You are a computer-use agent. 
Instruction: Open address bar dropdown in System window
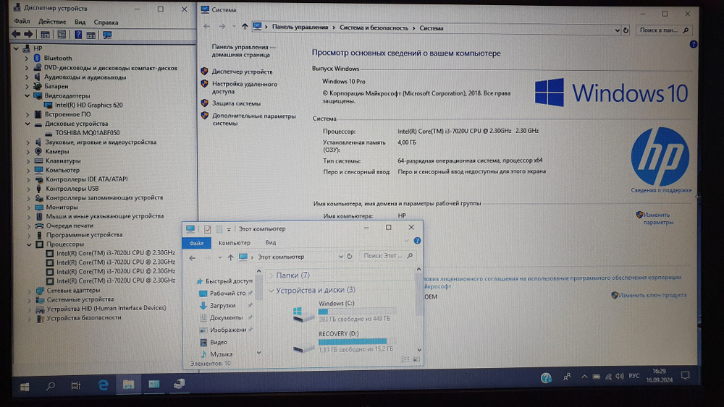[617, 30]
